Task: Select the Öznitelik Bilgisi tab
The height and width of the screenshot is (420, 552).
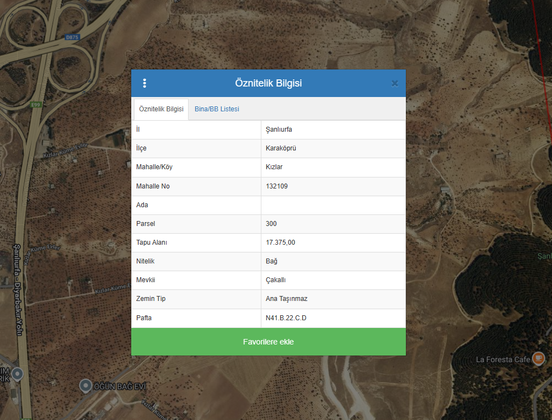Action: pyautogui.click(x=161, y=109)
